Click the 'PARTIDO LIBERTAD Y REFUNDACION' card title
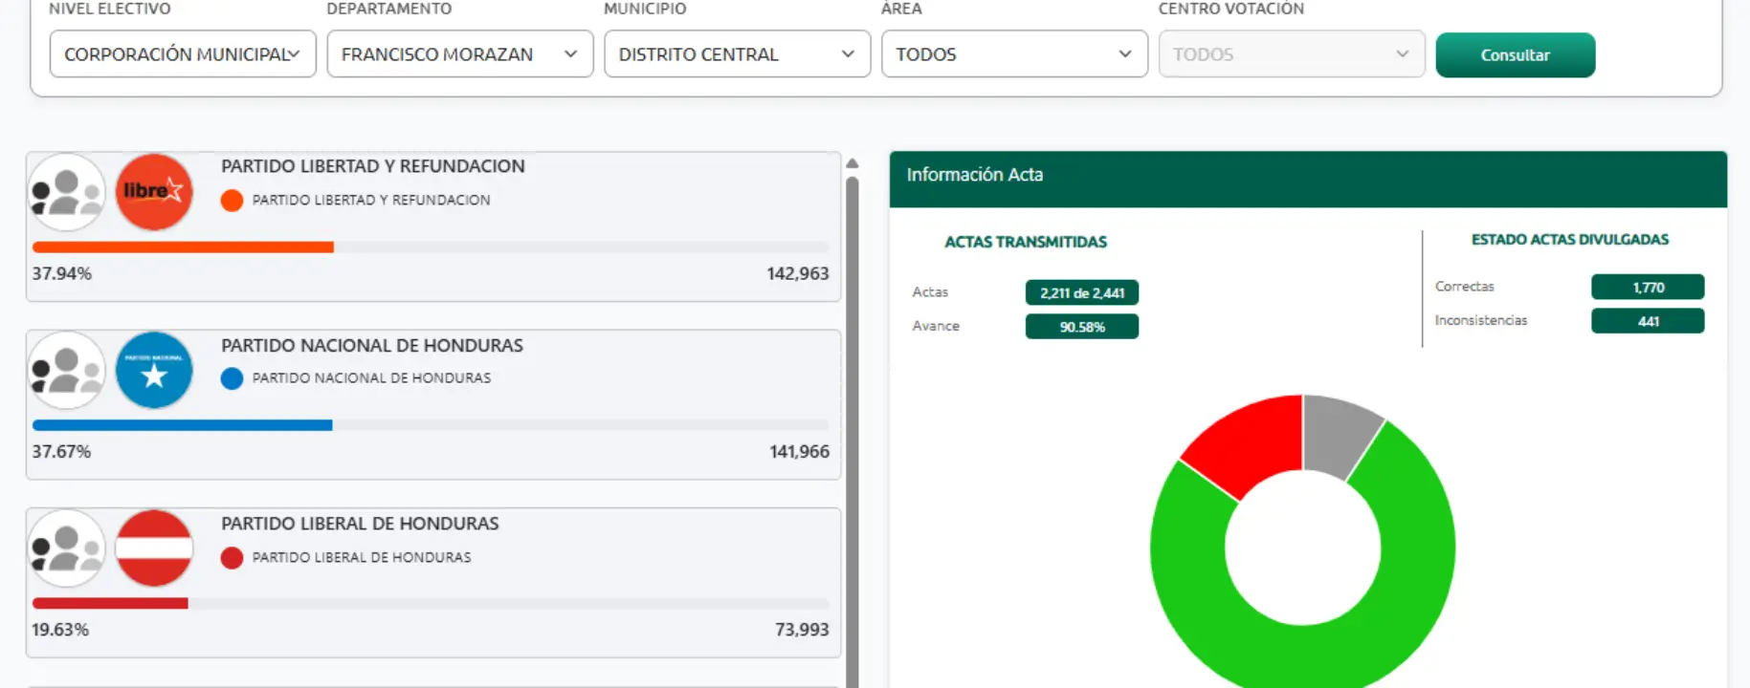The image size is (1750, 688). 373,166
